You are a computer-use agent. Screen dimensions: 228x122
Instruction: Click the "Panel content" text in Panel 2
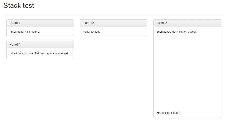(x=91, y=32)
